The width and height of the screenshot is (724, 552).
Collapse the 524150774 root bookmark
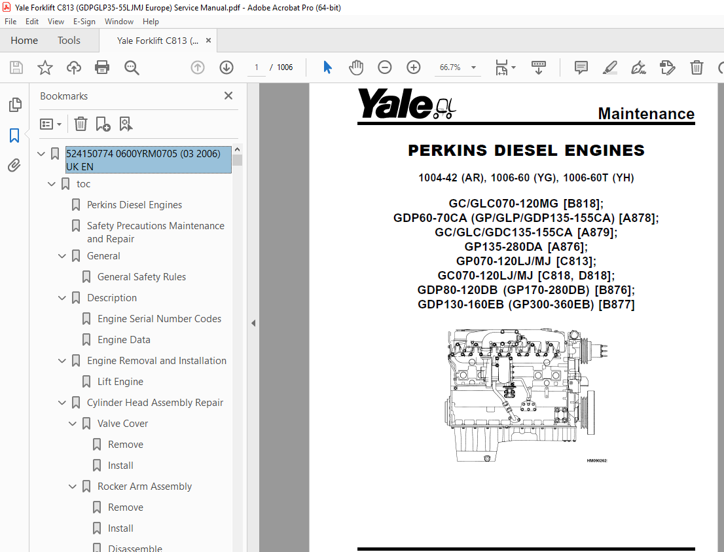point(41,153)
